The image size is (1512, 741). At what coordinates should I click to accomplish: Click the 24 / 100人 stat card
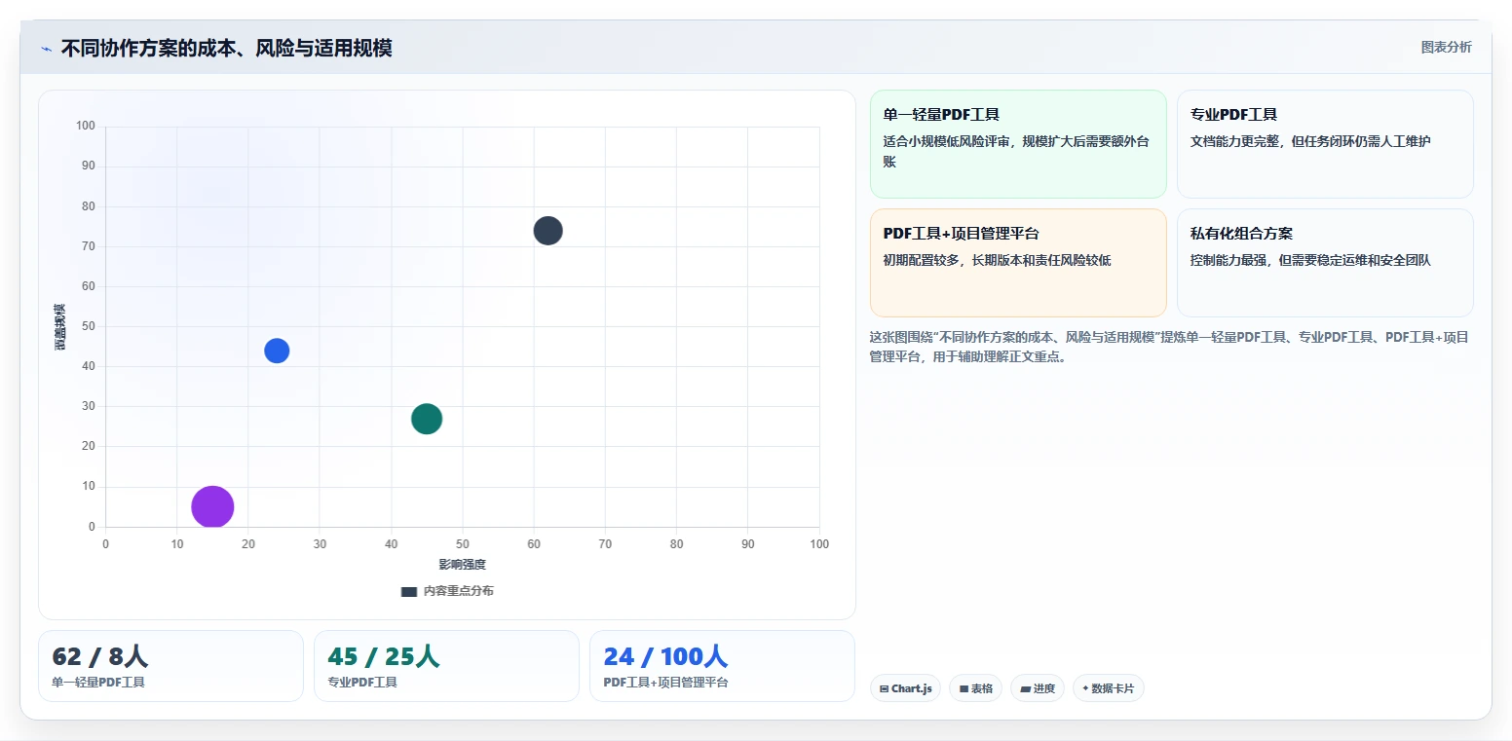click(722, 666)
